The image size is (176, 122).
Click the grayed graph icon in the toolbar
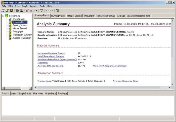(x=31, y=10)
